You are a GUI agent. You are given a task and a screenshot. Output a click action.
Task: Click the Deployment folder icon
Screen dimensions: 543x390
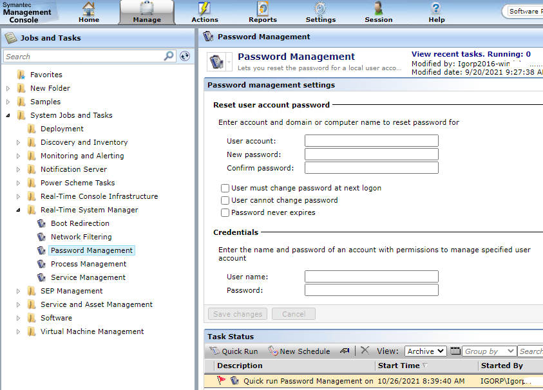click(x=32, y=129)
